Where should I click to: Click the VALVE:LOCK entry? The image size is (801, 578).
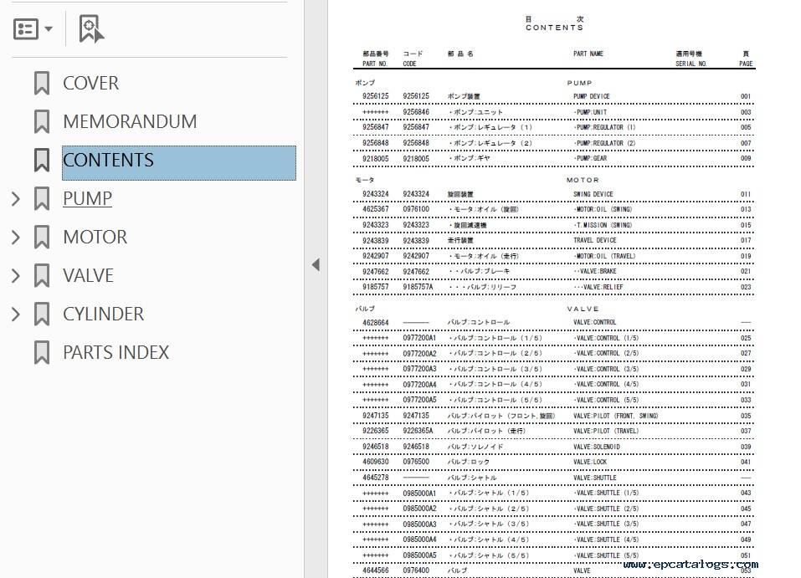[590, 462]
